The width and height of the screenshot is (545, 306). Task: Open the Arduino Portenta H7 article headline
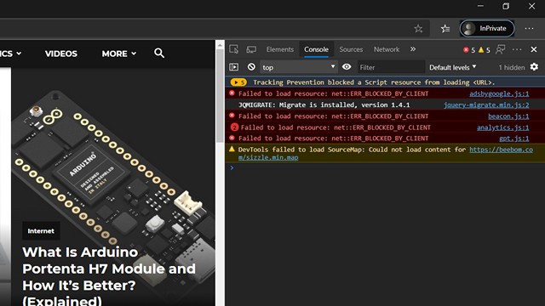[109, 276]
